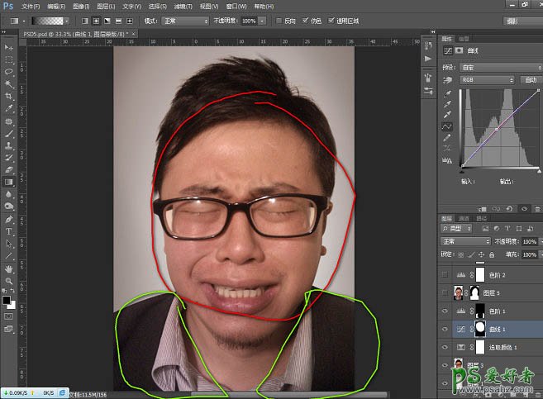The width and height of the screenshot is (543, 399).
Task: Click the foreground color swatch
Action: [6, 300]
